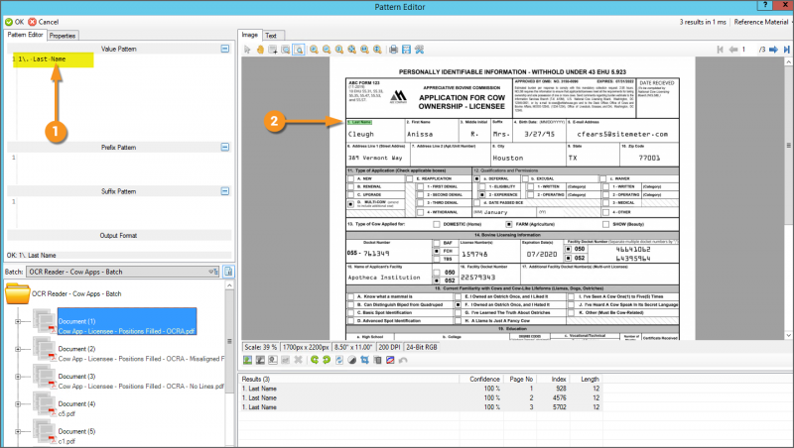Expand the Document (4) tree node

click(18, 404)
